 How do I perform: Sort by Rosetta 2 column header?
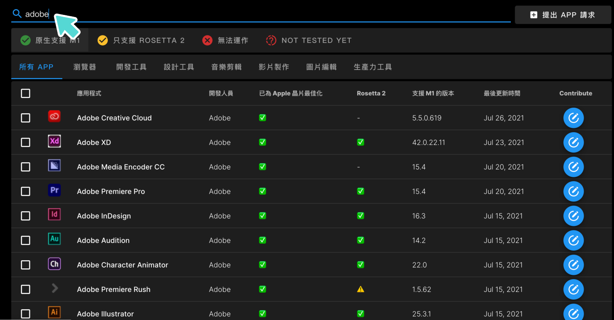point(371,93)
